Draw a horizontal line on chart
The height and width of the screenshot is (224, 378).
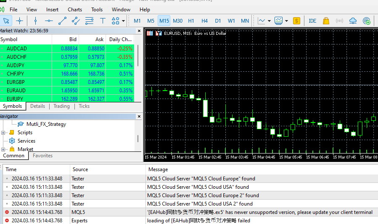pos(49,21)
